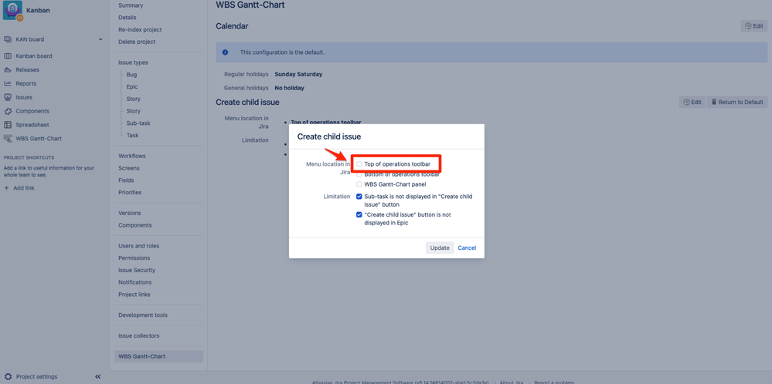772x384 pixels.
Task: Uncheck button not displayed in Epic limitation
Action: 359,214
